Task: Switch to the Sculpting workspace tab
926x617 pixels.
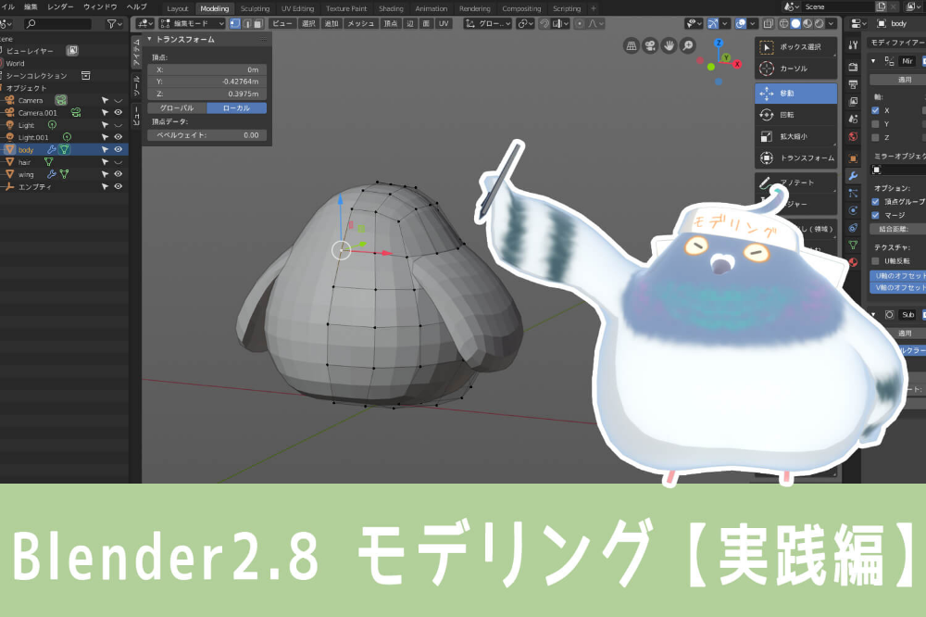Action: [255, 9]
